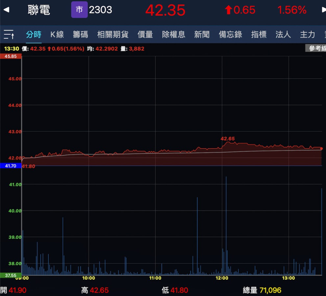Image resolution: width=326 pixels, height=296 pixels.
Task: Click the 10:00 time axis label
Action: click(x=89, y=278)
